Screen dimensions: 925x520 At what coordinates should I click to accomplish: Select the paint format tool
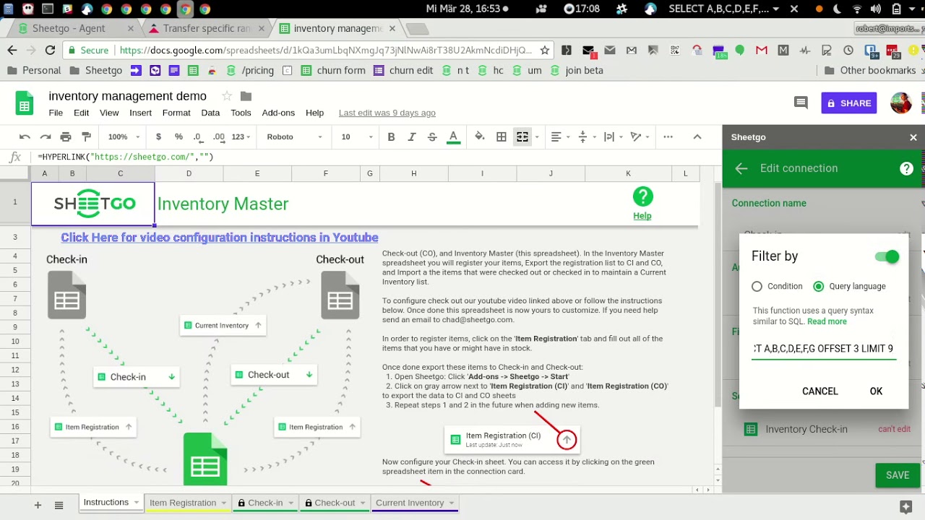[87, 136]
